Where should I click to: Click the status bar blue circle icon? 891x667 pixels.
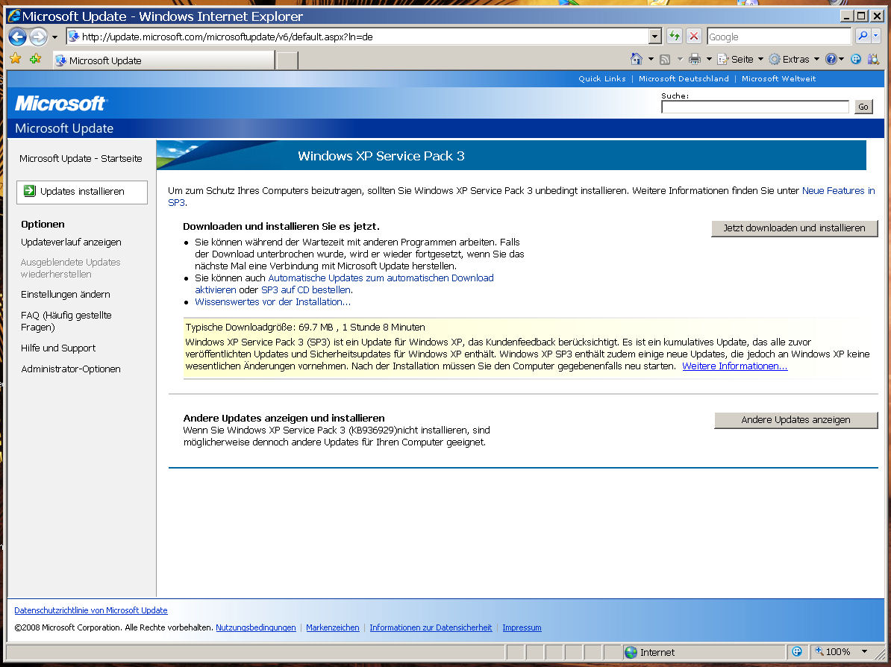tap(797, 651)
